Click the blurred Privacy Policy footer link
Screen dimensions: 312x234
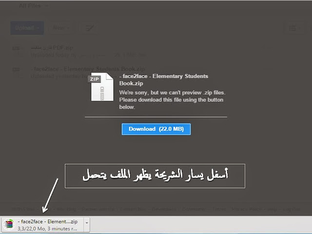pyautogui.click(x=247, y=209)
